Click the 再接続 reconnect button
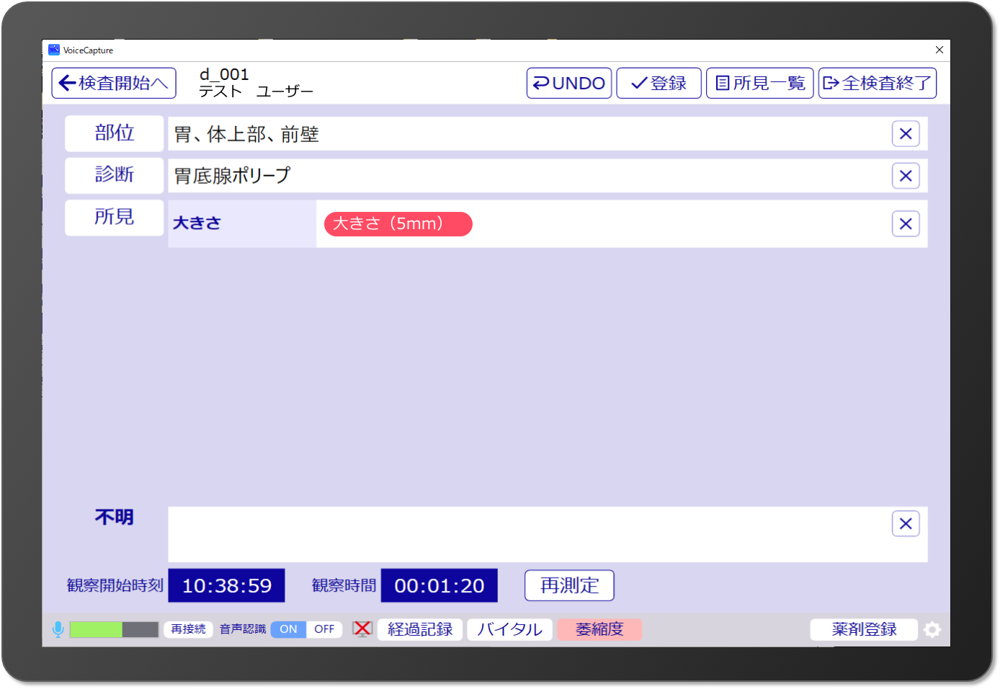Viewport: 1000px width, 689px height. pos(188,629)
